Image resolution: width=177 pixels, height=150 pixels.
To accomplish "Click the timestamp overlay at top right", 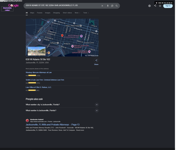I will point(164,3).
